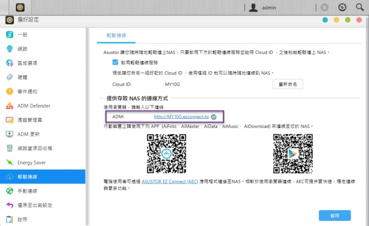The image size is (369, 226).
Task: Toggle the 啟用輕鬆連線服務 checkbox
Action: tap(115, 62)
